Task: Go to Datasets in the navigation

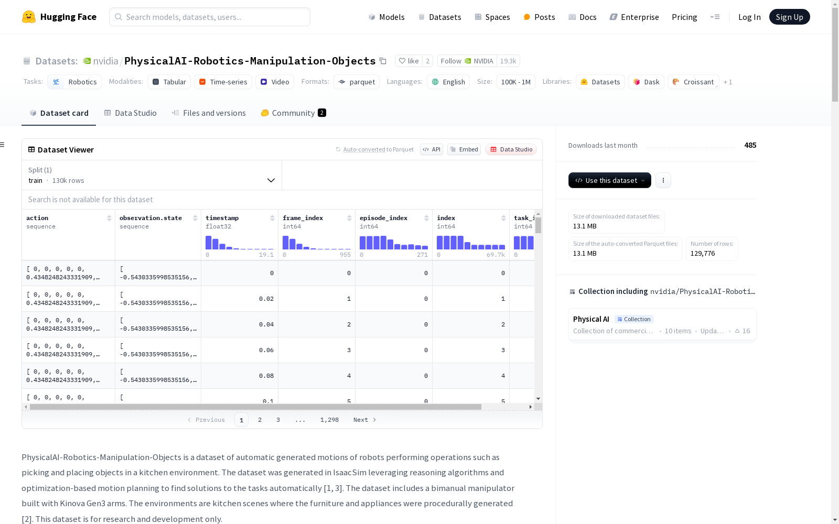Action: coord(439,17)
